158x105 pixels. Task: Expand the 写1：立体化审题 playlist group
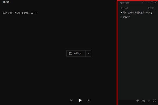pos(121,13)
